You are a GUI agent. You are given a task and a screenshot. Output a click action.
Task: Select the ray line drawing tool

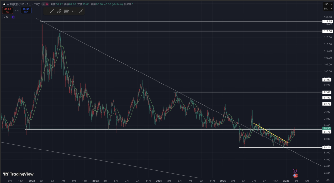point(59,11)
